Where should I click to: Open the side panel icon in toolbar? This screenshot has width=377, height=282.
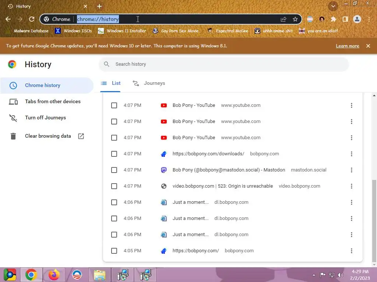click(x=345, y=19)
